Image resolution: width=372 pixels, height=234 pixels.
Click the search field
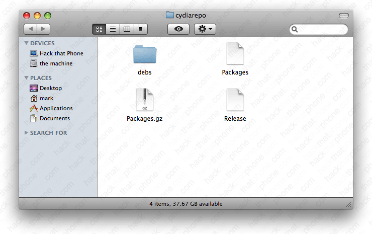tap(321, 30)
